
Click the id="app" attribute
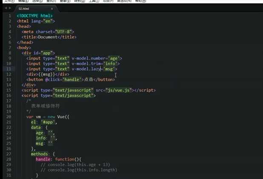pos(43,53)
